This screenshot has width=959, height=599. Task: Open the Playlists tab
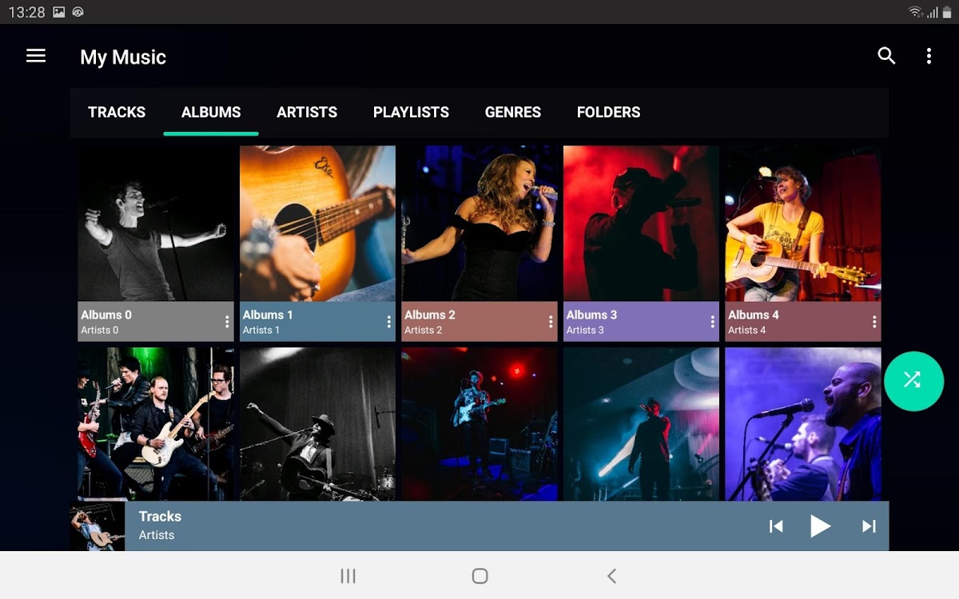(x=411, y=113)
